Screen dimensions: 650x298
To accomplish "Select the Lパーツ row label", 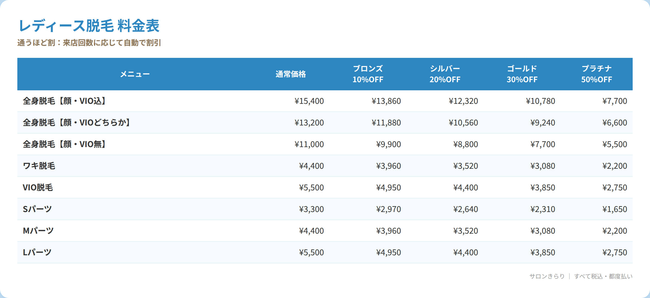I will click(37, 252).
